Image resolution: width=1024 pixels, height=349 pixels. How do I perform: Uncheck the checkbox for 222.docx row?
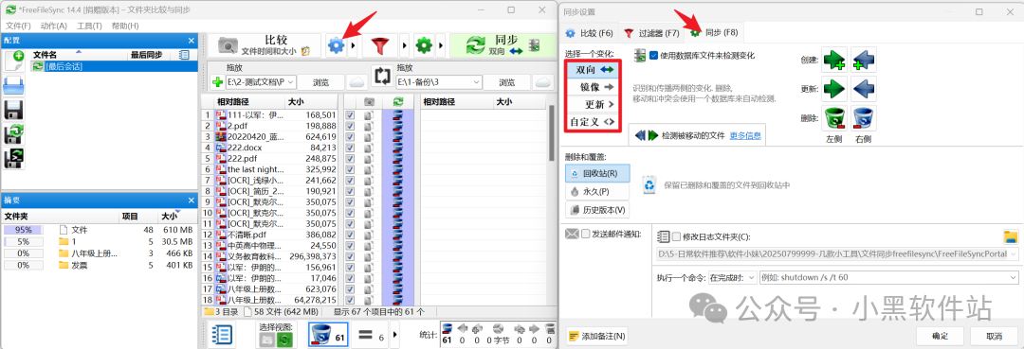350,148
